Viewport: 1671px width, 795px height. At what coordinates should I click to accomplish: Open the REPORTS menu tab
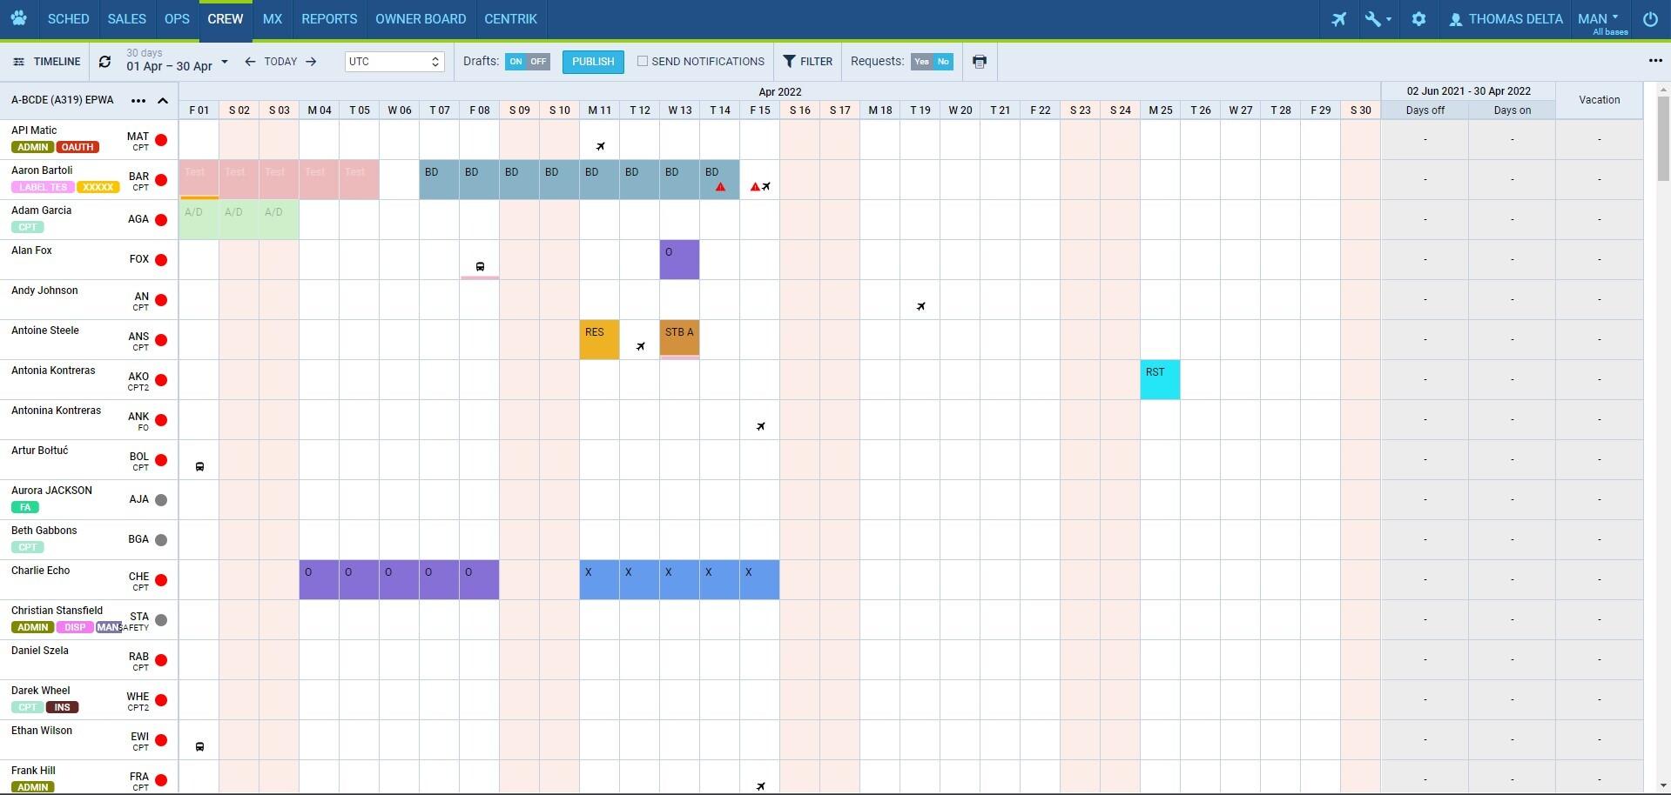pyautogui.click(x=329, y=19)
